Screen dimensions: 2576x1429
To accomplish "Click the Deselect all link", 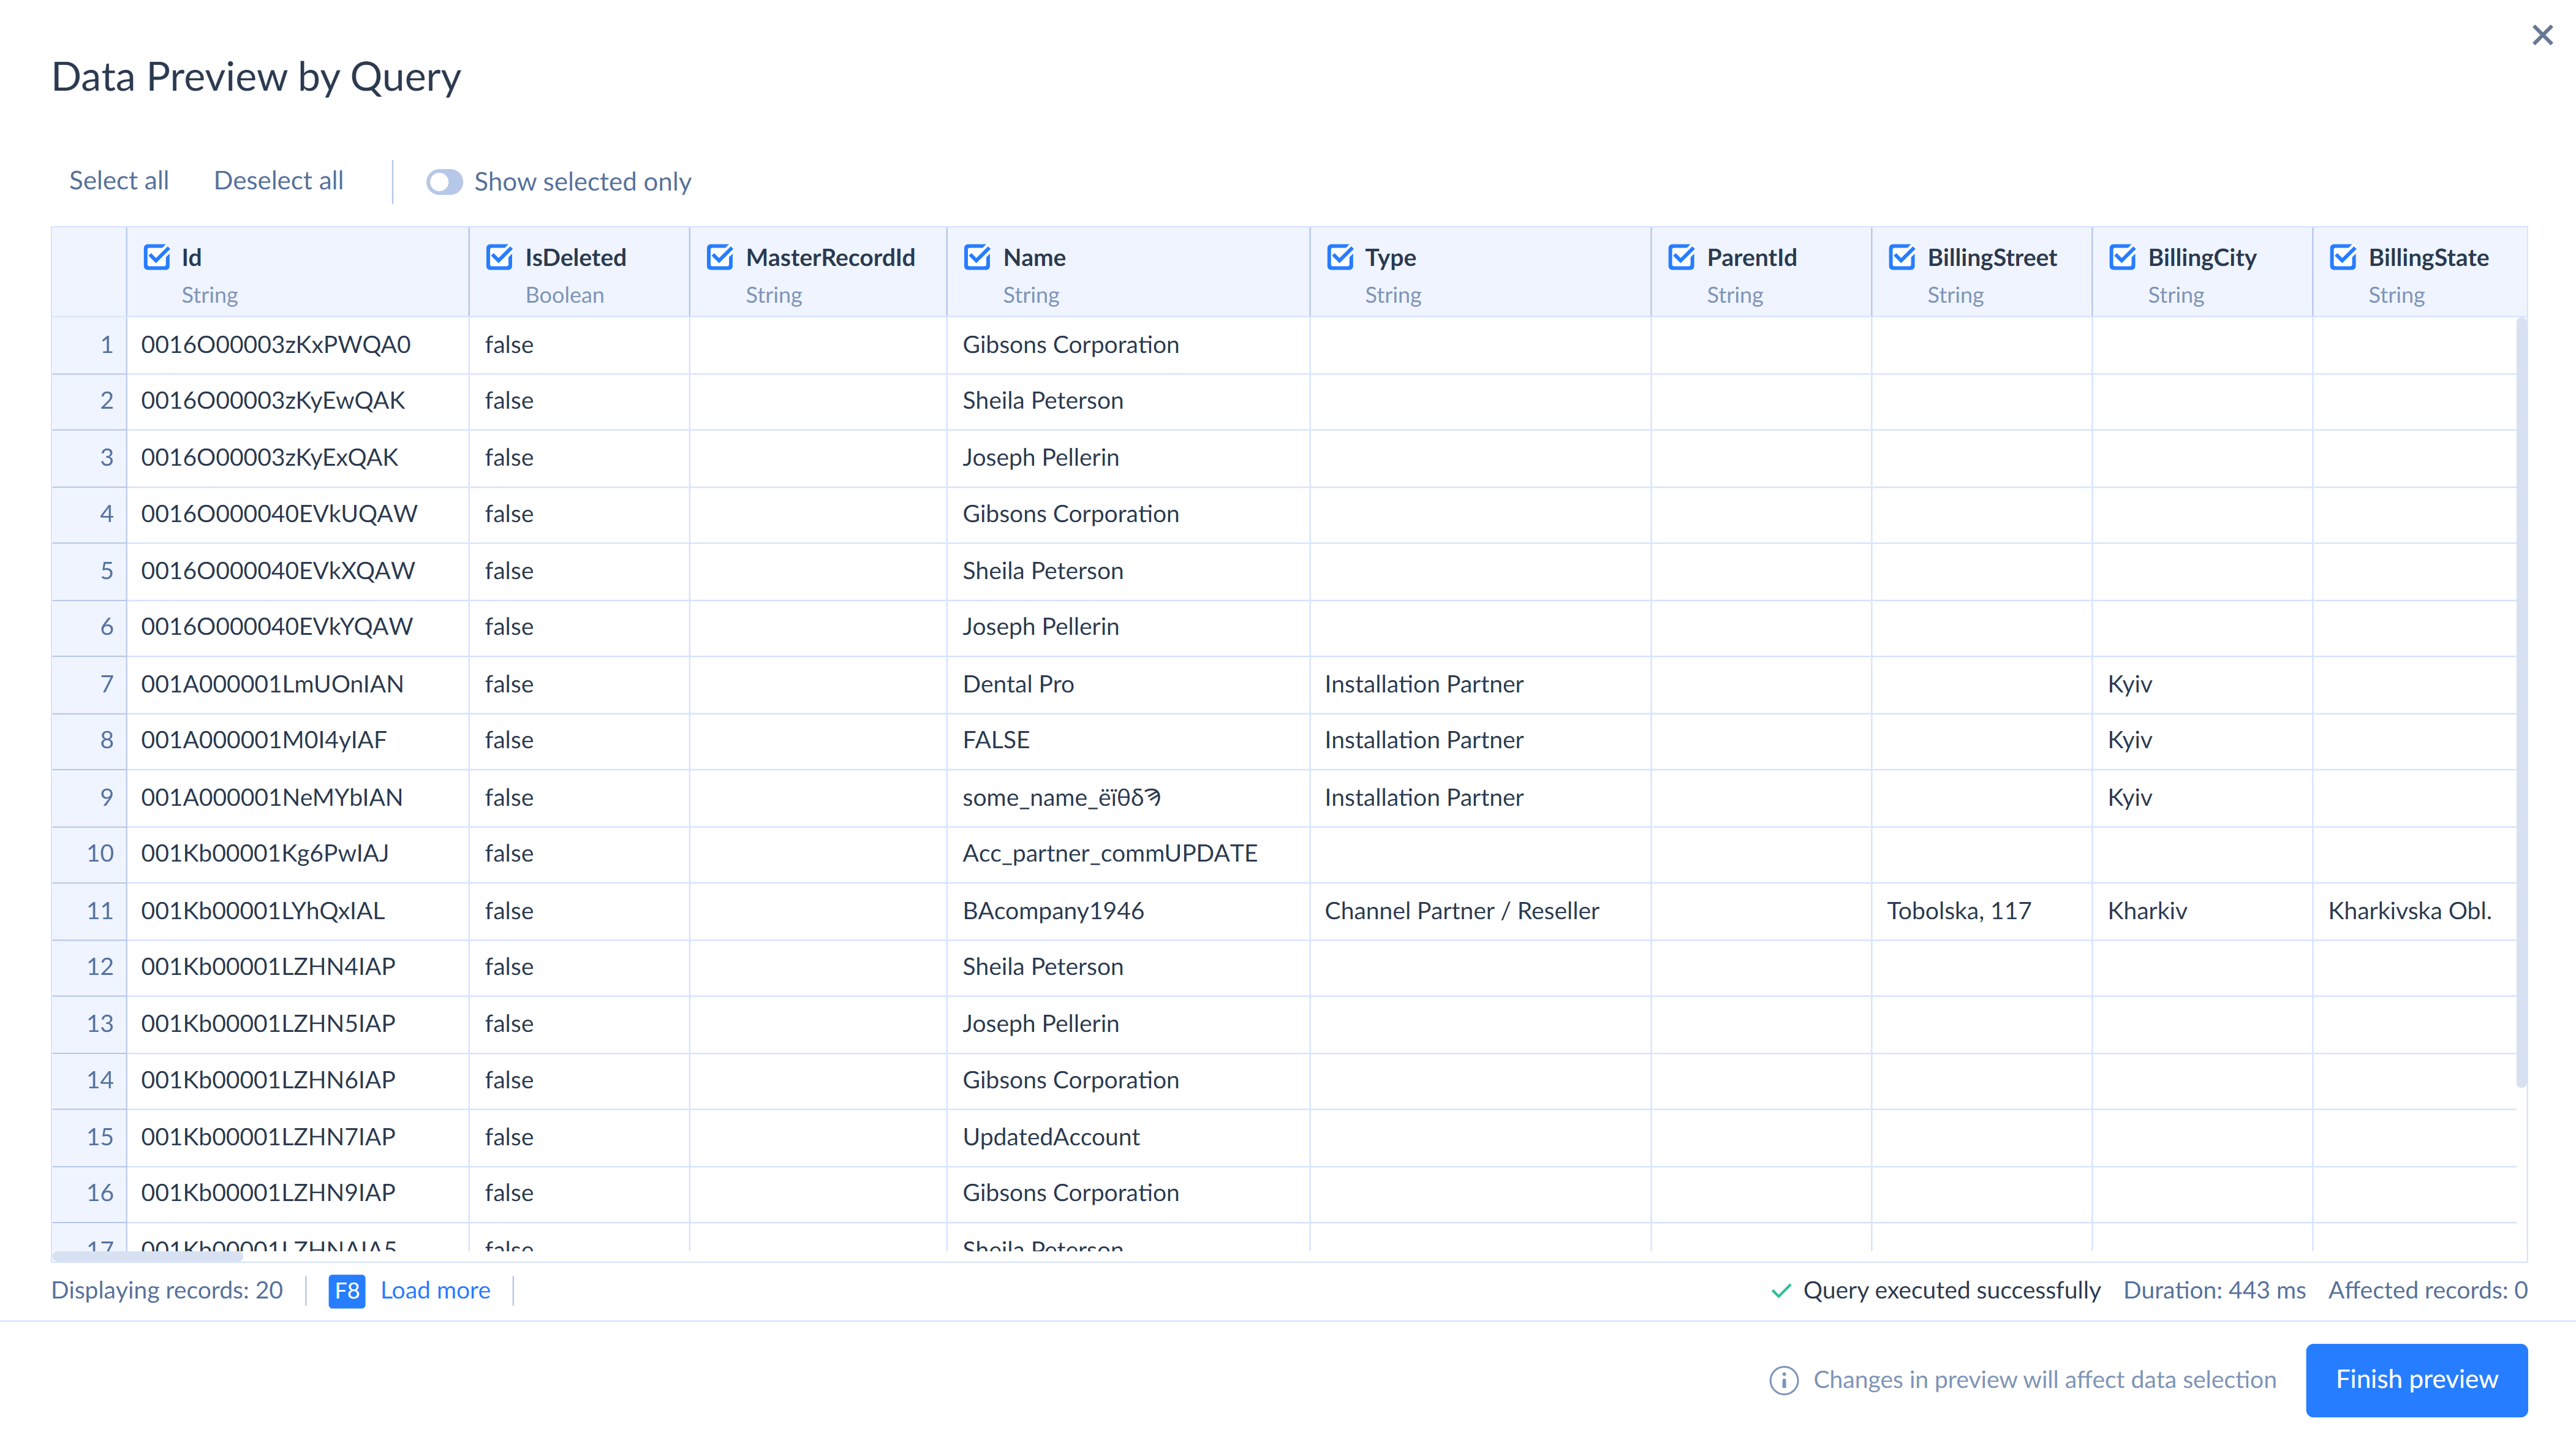I will tap(279, 181).
